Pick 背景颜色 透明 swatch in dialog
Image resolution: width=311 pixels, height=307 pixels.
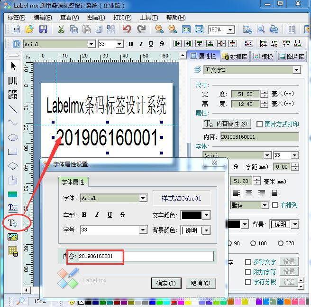[192, 230]
